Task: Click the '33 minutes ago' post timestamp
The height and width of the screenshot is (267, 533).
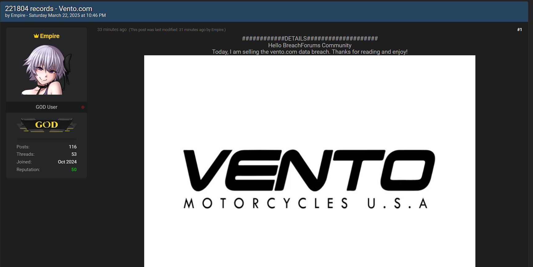Action: 112,29
